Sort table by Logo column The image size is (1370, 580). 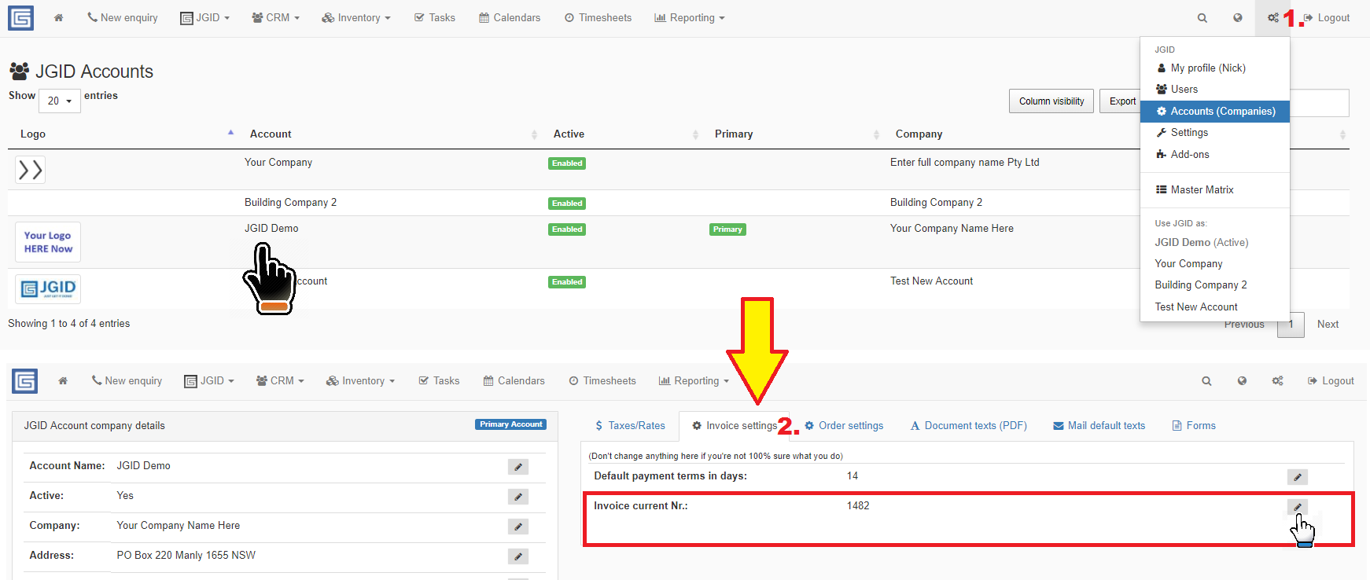tap(123, 134)
